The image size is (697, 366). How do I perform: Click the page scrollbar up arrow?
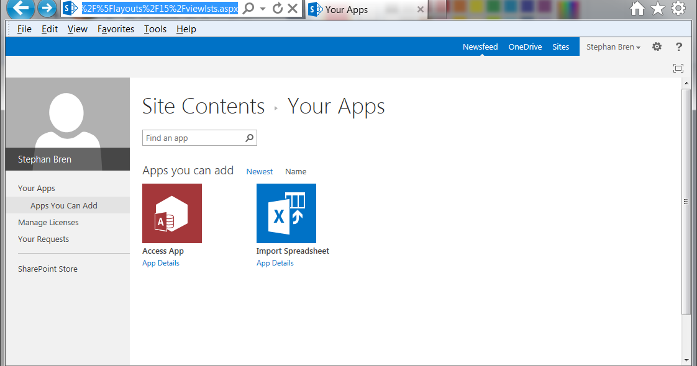[686, 83]
